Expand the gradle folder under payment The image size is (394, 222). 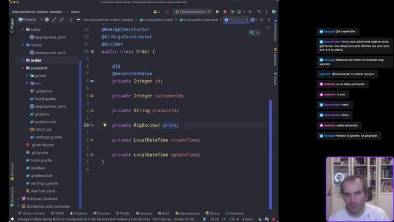click(x=27, y=75)
